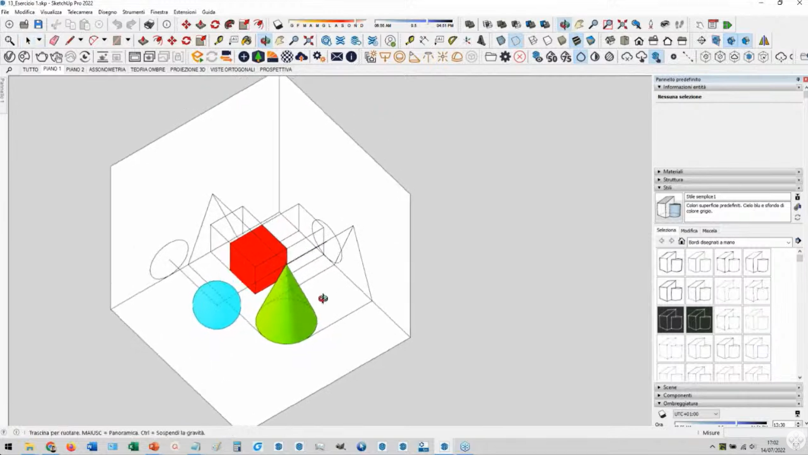Click the Protractor tool icon

coord(452,41)
